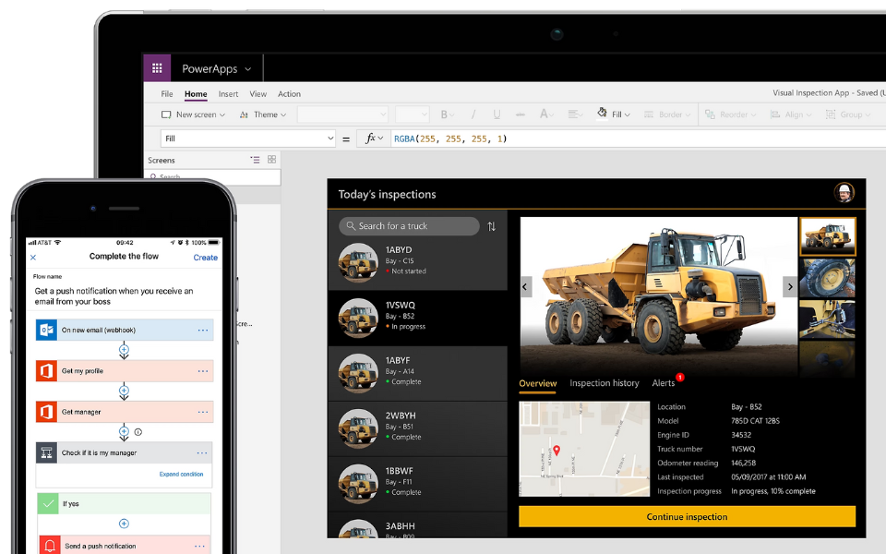This screenshot has height=554, width=886.
Task: Click the Search for a truck field
Action: point(409,226)
